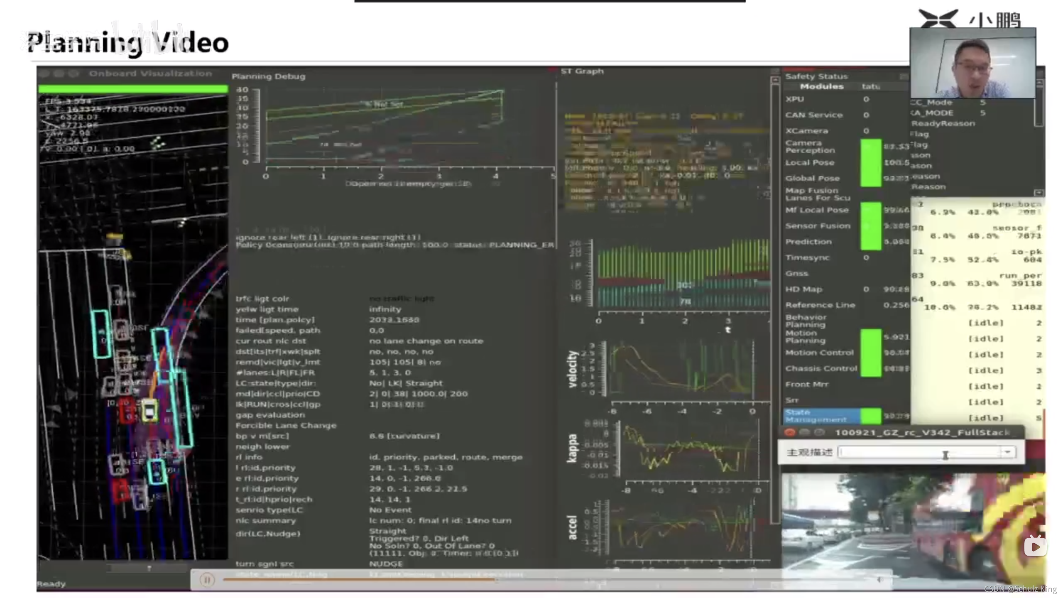Click the State Management green status indicator
Image resolution: width=1063 pixels, height=598 pixels.
click(x=871, y=416)
